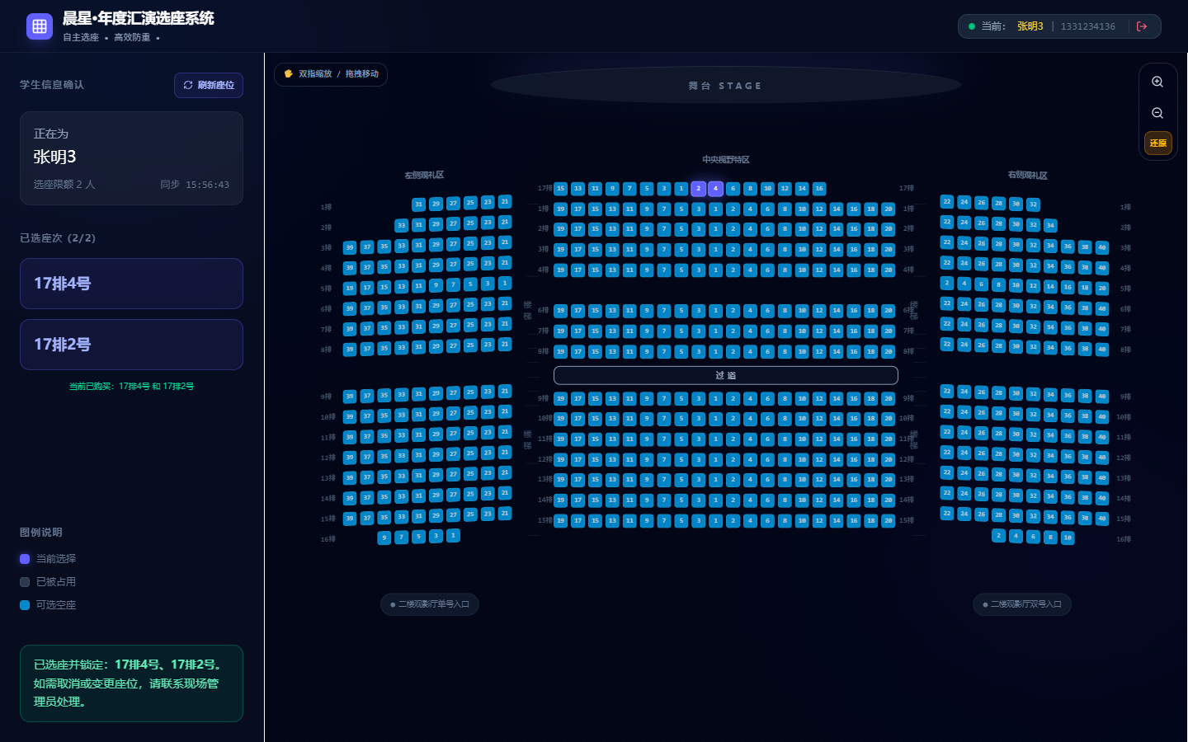1188x742 pixels.
Task: Click the 左侧观礼区 section label
Action: (424, 176)
